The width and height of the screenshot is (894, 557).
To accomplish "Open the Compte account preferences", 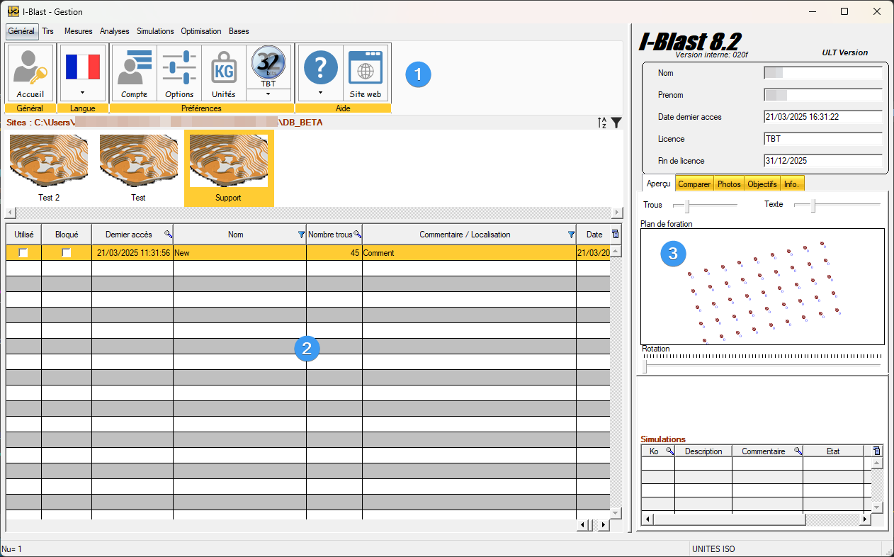I will coord(134,73).
